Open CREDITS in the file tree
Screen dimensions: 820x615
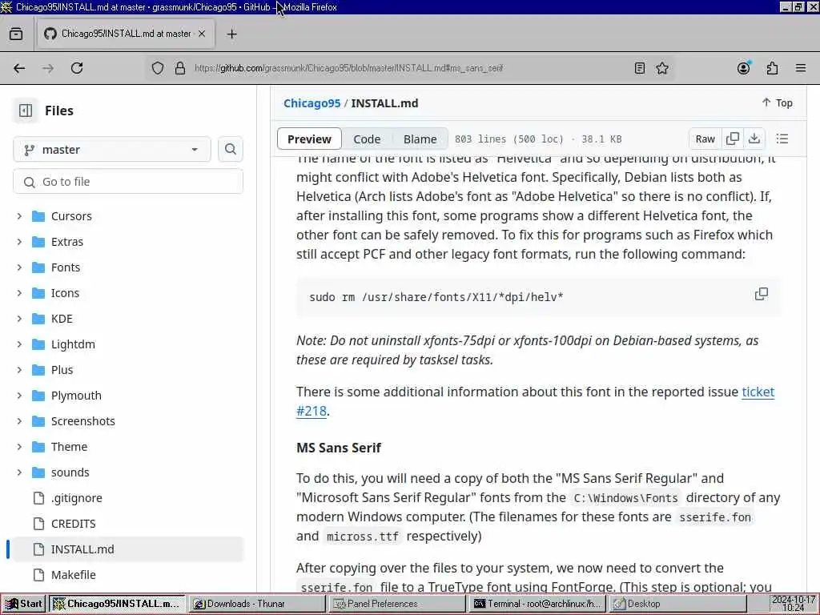(x=73, y=524)
